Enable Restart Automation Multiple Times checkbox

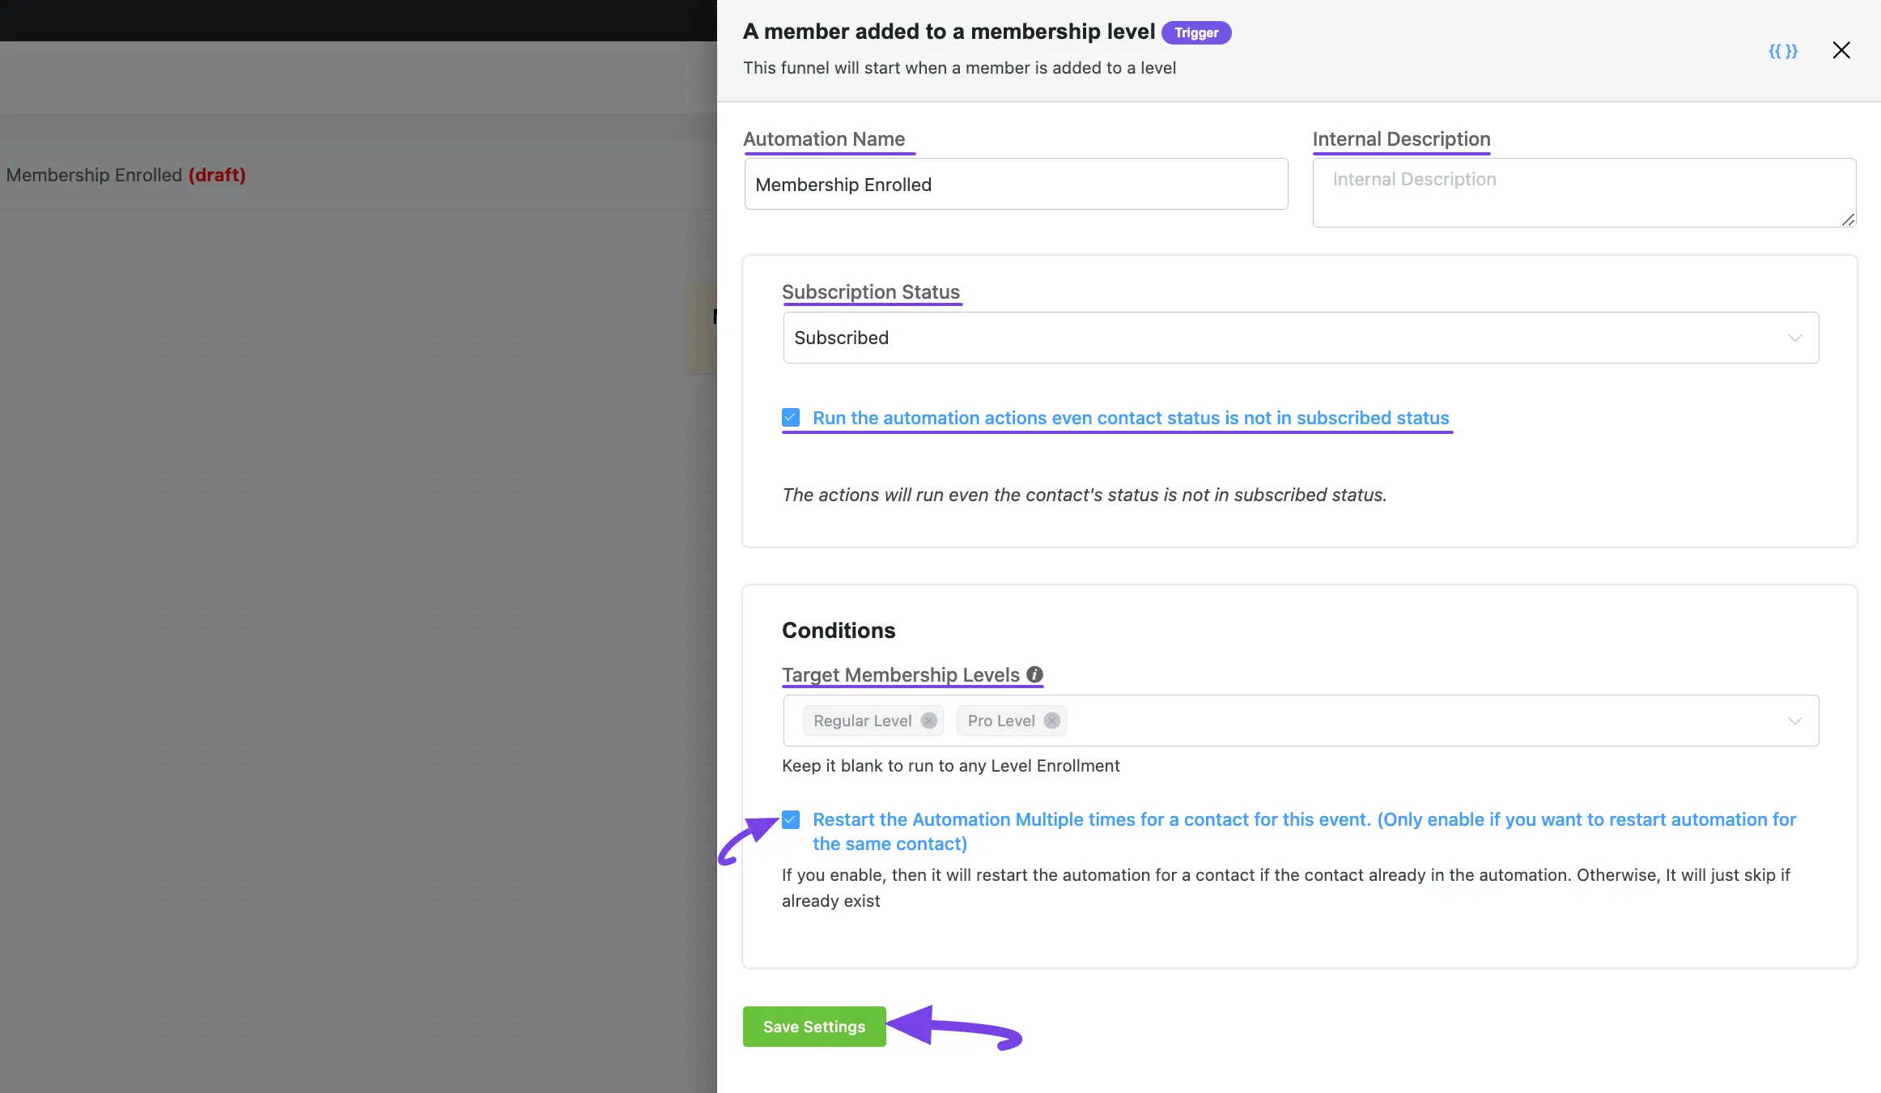point(792,819)
